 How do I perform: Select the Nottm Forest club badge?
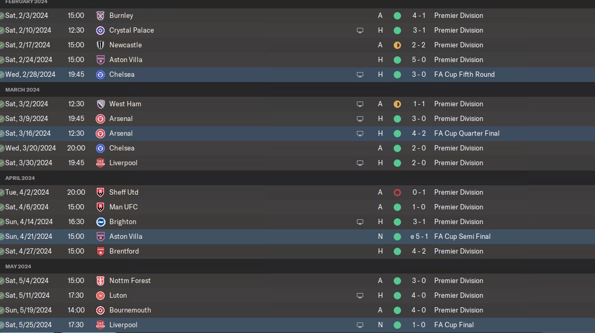(x=100, y=281)
